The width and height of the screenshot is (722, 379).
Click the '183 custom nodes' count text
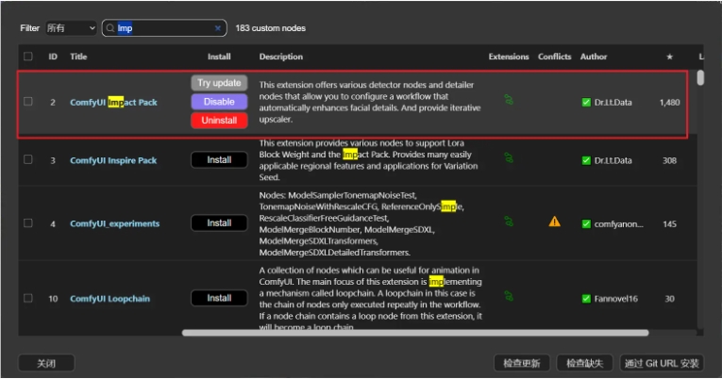coord(270,28)
